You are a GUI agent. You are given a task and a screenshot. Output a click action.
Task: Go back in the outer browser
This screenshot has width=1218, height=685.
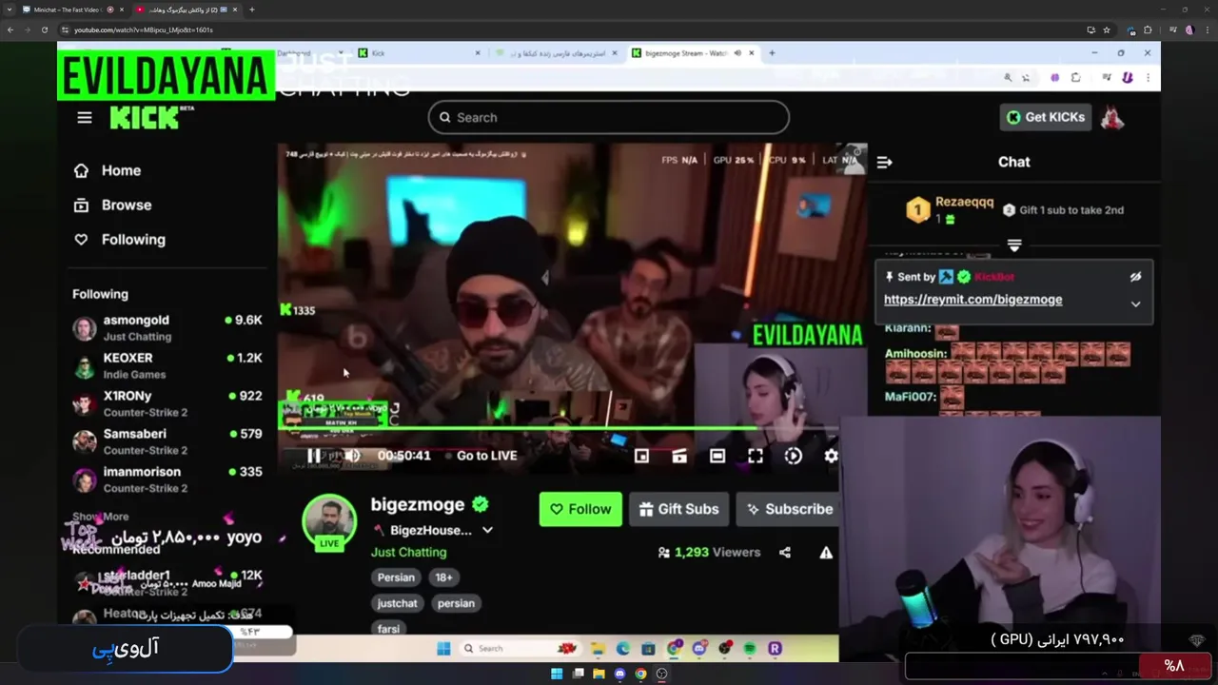click(x=10, y=29)
